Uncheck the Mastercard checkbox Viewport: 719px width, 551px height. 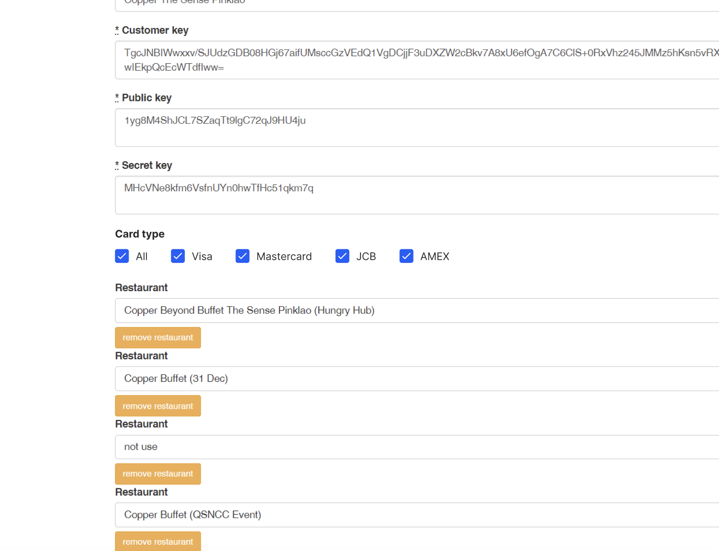coord(242,256)
